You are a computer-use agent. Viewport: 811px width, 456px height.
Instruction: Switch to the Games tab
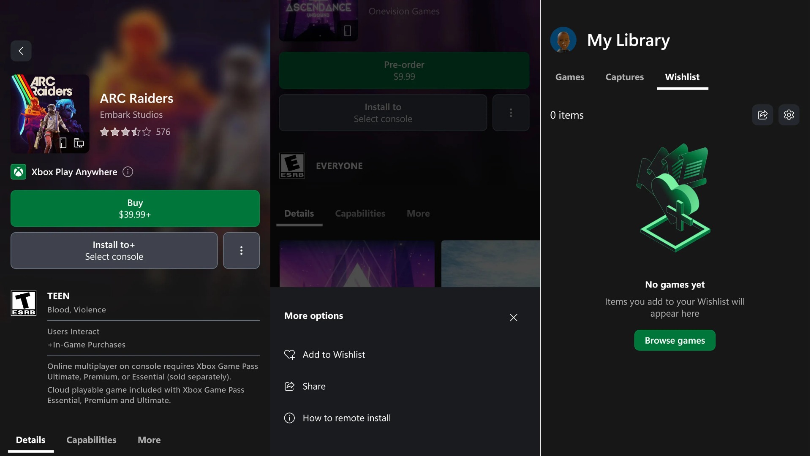tap(569, 77)
